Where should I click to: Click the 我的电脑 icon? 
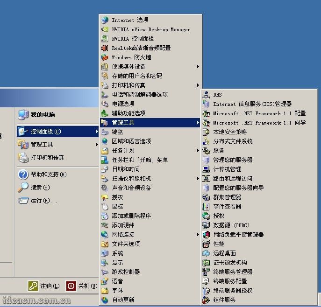[x=23, y=114]
